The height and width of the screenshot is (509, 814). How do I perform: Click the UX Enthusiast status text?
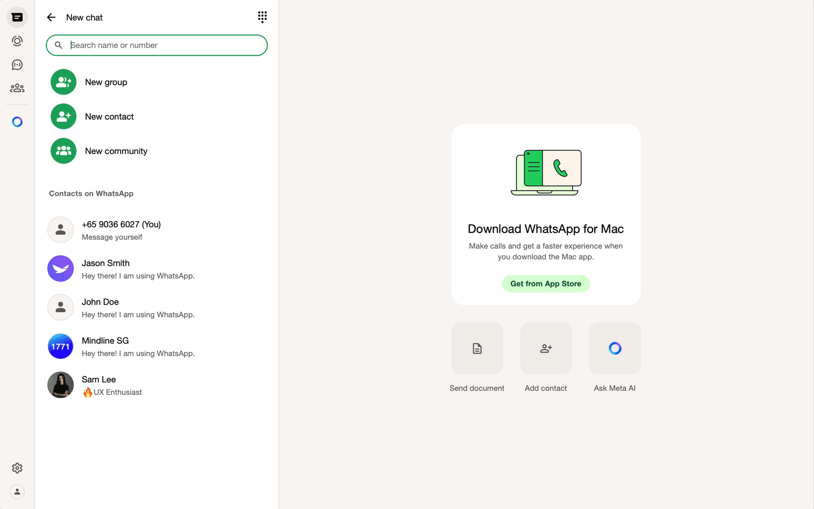tap(117, 392)
